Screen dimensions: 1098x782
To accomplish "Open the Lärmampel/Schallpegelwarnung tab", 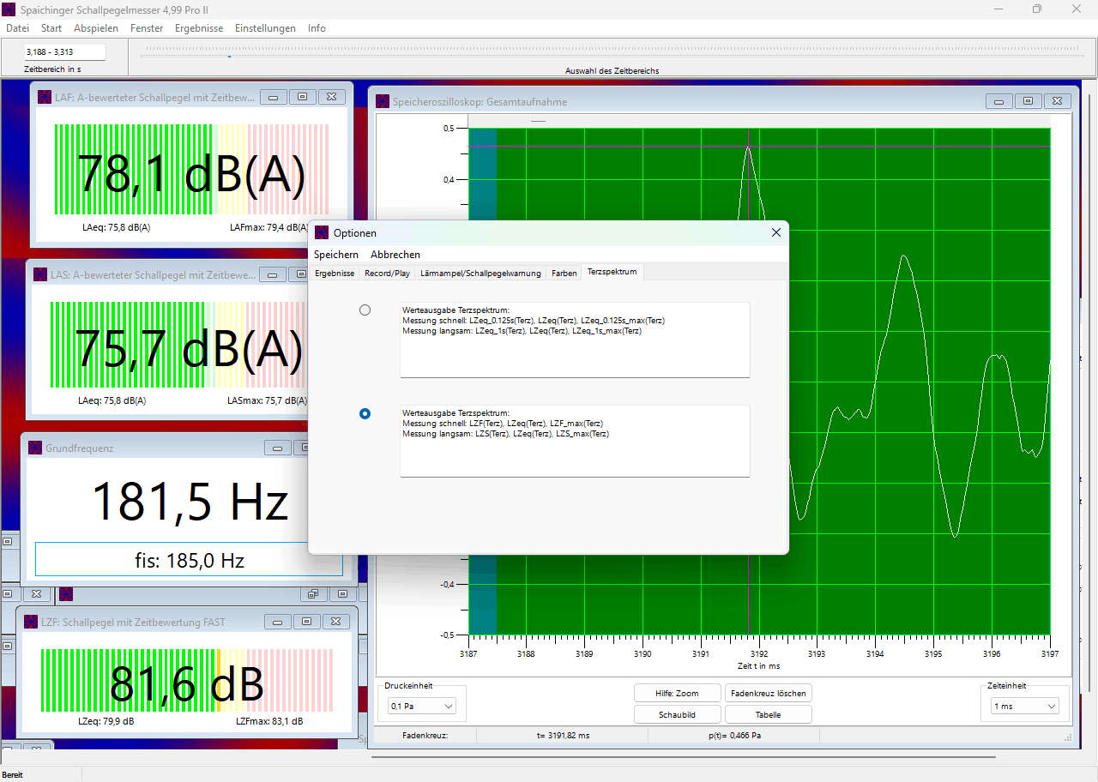I will (481, 274).
